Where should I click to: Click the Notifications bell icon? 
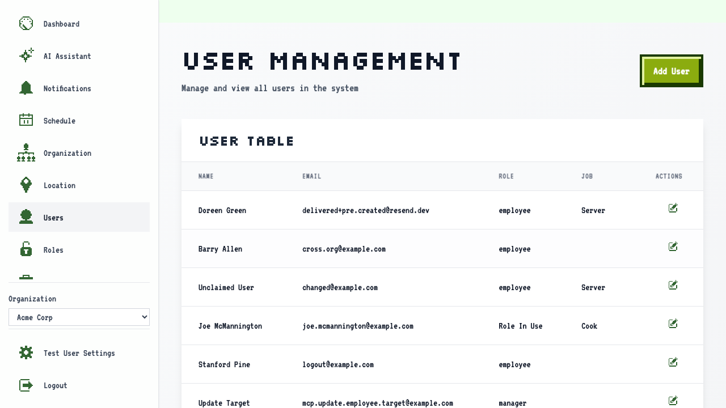[x=26, y=88]
